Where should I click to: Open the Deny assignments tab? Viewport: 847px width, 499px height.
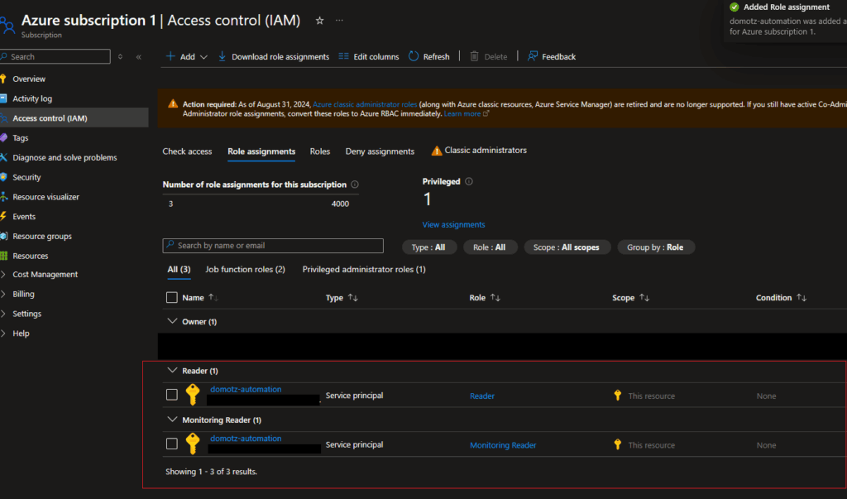pos(380,151)
